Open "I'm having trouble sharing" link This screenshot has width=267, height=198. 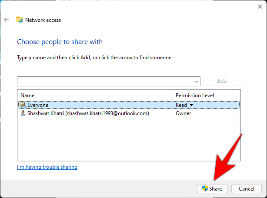tap(47, 167)
